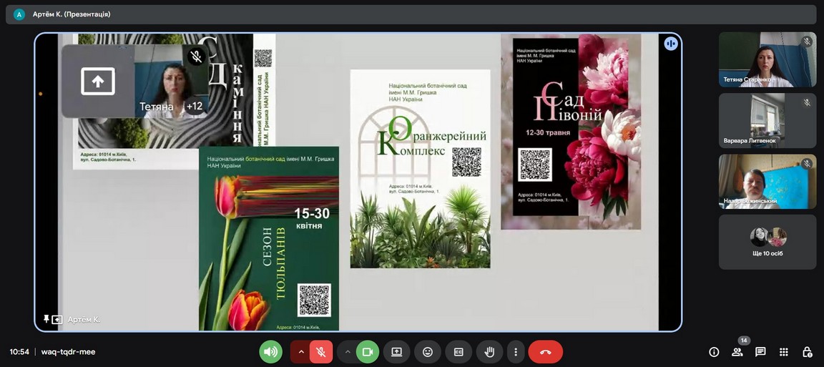The width and height of the screenshot is (824, 367).
Task: Open host controls lock icon
Action: 807,352
